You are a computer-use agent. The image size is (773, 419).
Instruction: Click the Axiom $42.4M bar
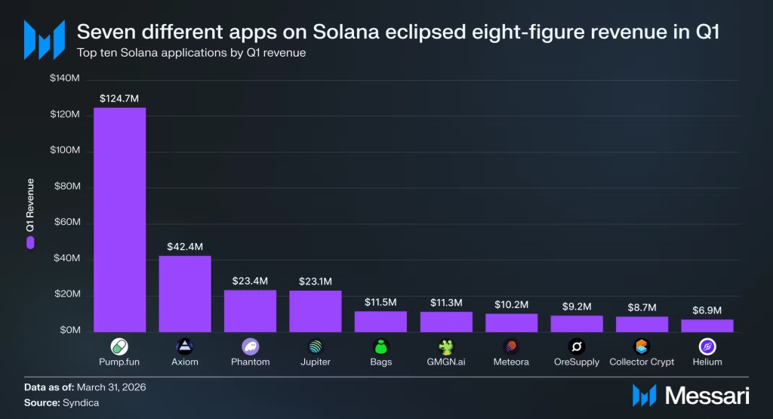[x=185, y=294]
